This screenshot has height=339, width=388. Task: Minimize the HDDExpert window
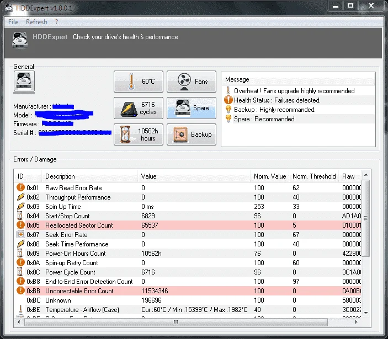336,6
